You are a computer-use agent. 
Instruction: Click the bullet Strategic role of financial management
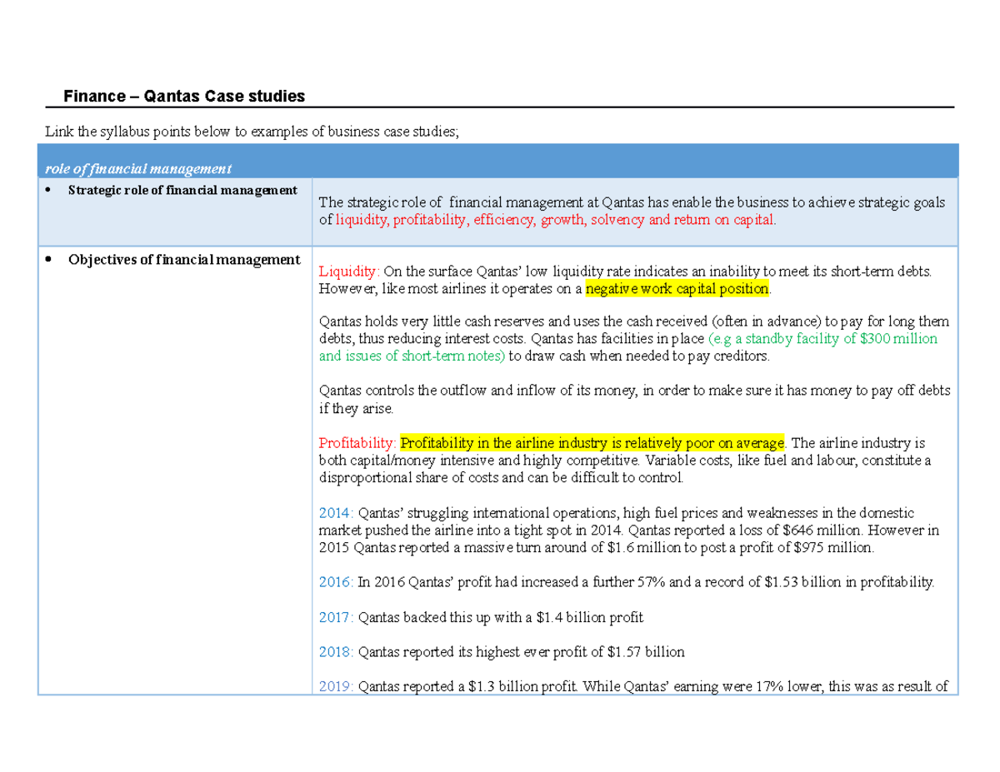(183, 190)
